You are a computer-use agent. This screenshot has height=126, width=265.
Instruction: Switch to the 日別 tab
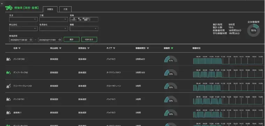(x=66, y=9)
